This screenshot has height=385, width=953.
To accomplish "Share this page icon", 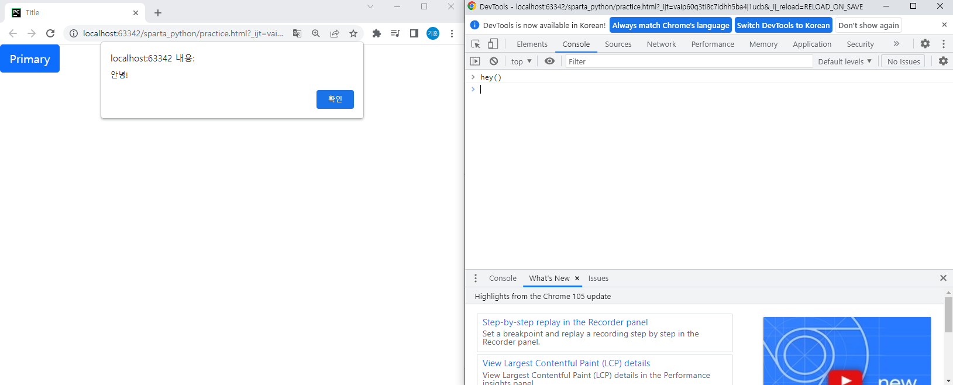I will (335, 33).
